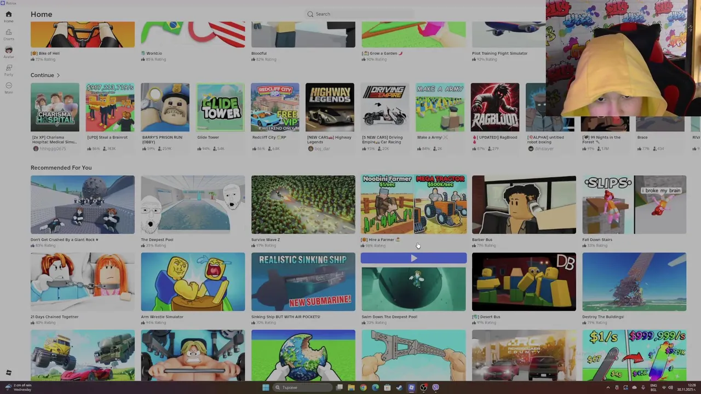Open Arm Wrestle Simulator game card
The image size is (701, 394).
click(x=193, y=282)
